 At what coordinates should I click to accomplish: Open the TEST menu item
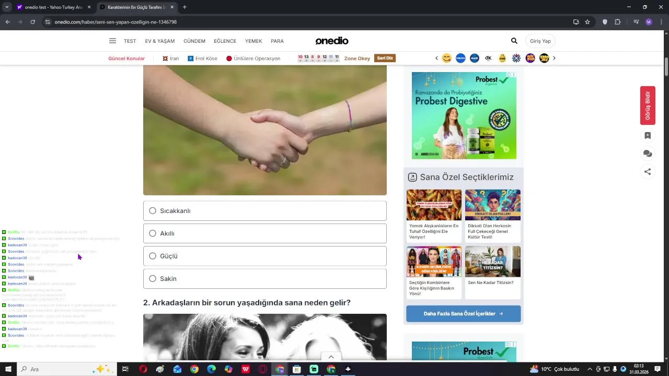(x=130, y=41)
